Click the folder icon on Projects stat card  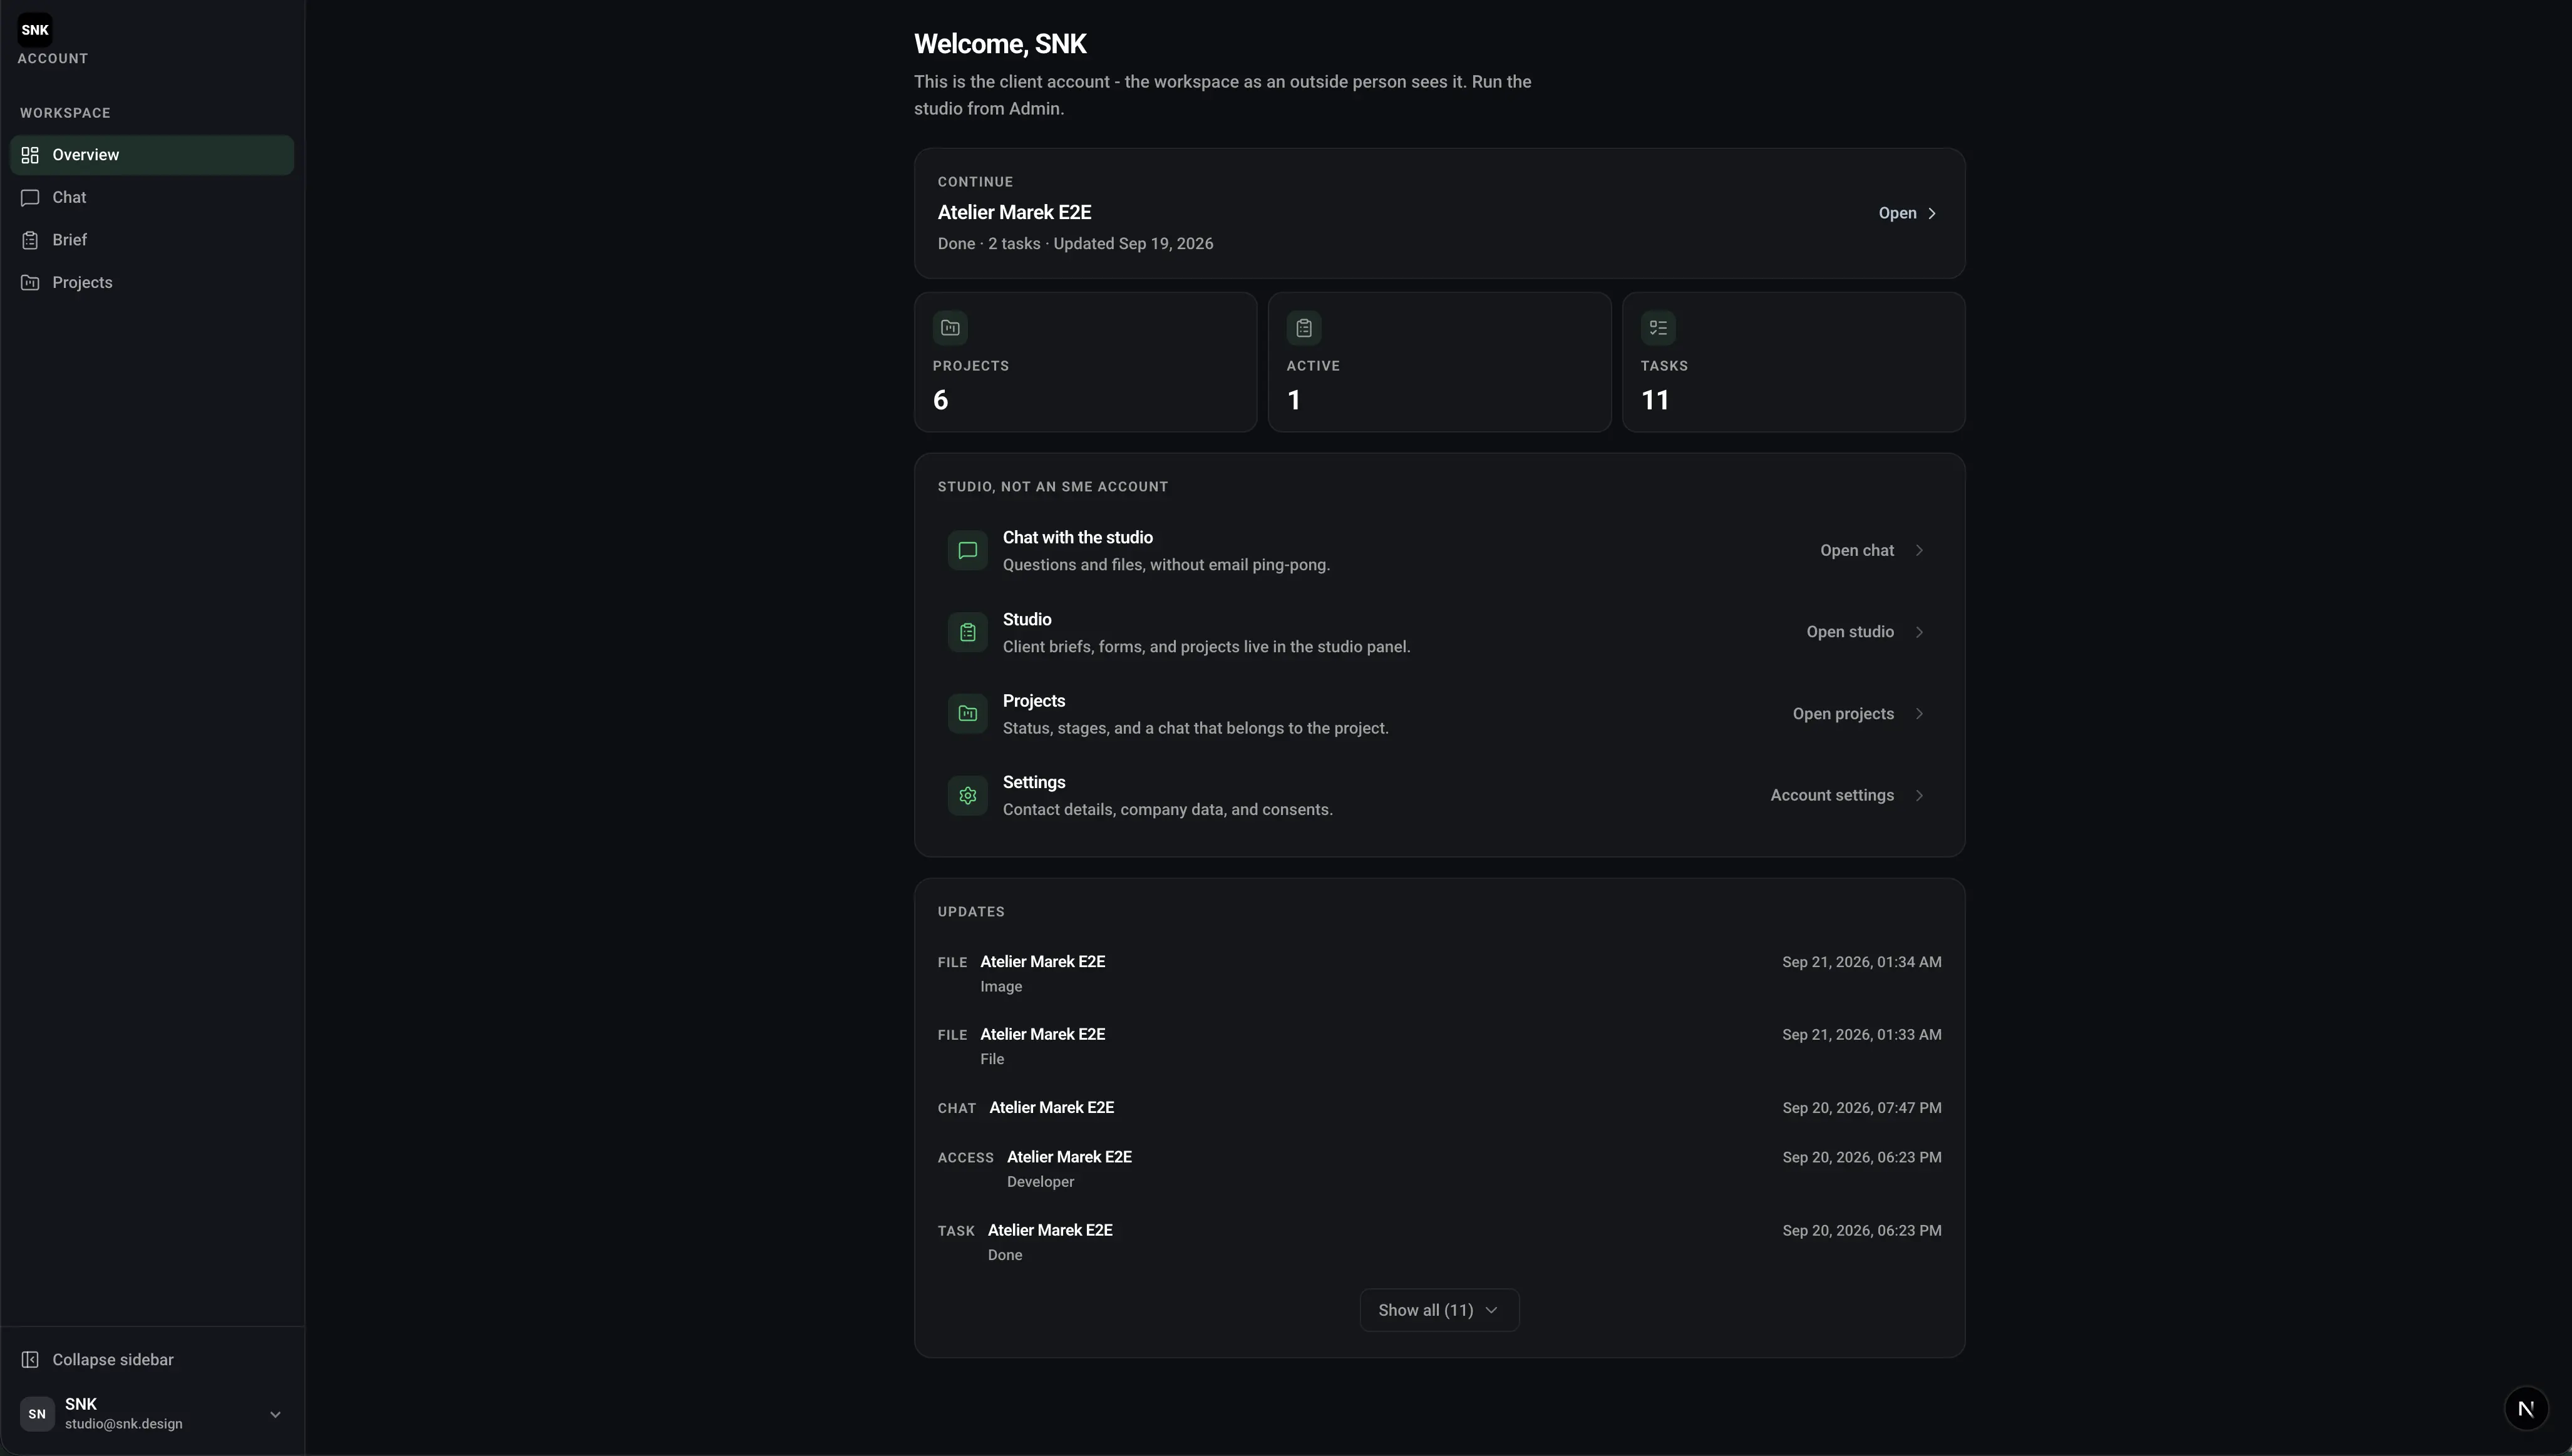pyautogui.click(x=950, y=328)
